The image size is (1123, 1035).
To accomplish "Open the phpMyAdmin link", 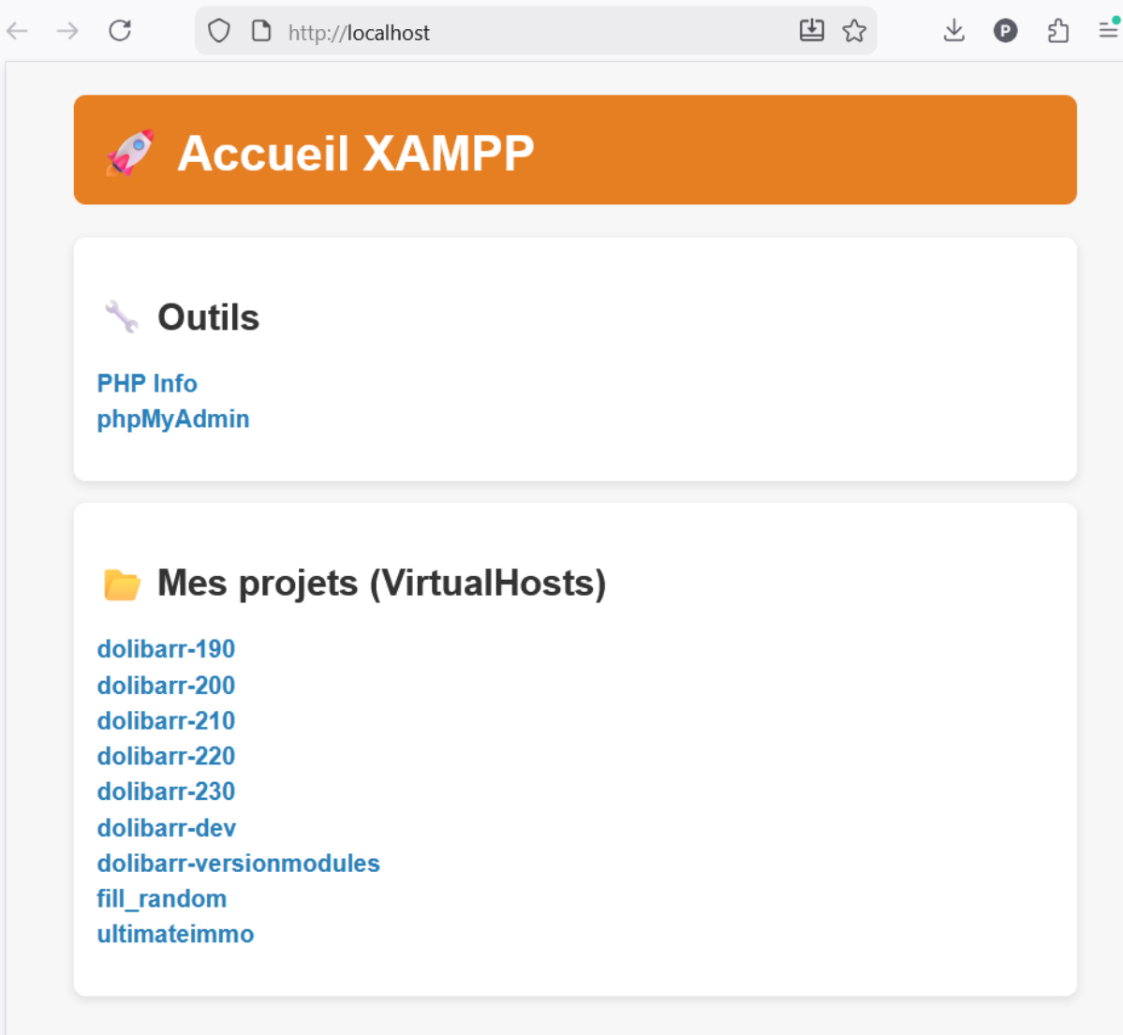I will point(173,419).
